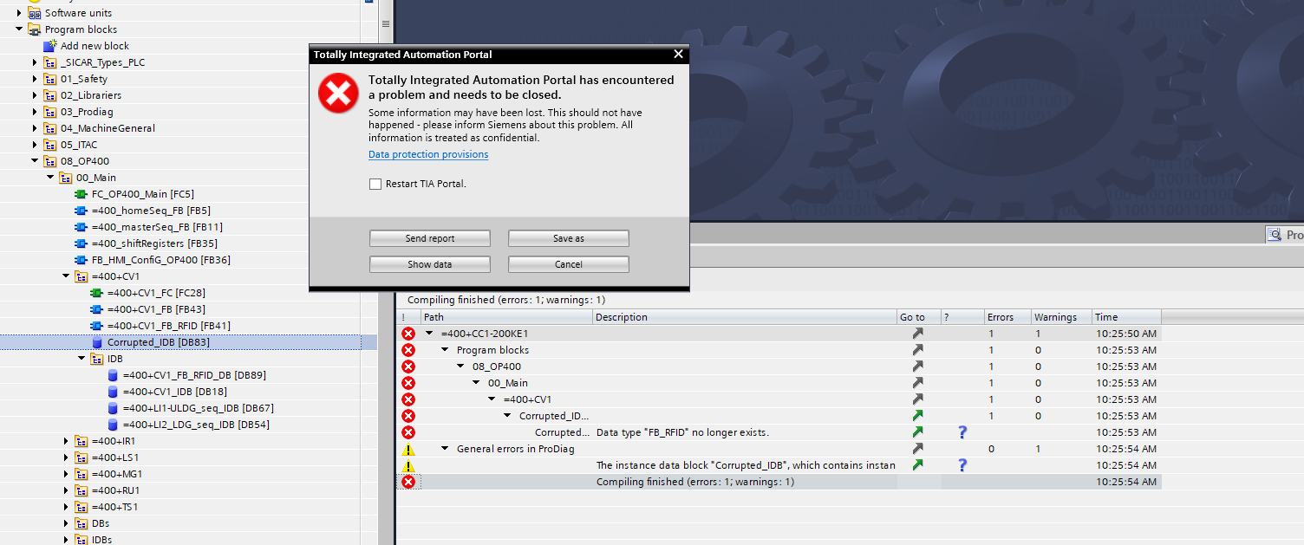The width and height of the screenshot is (1304, 545).
Task: Click the =400_masterSeq_FB block icon
Action: pyautogui.click(x=81, y=227)
